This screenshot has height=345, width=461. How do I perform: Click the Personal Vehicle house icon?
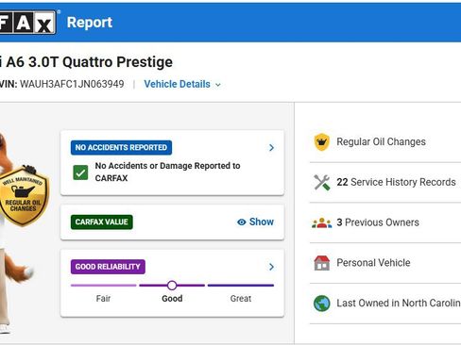coord(322,263)
